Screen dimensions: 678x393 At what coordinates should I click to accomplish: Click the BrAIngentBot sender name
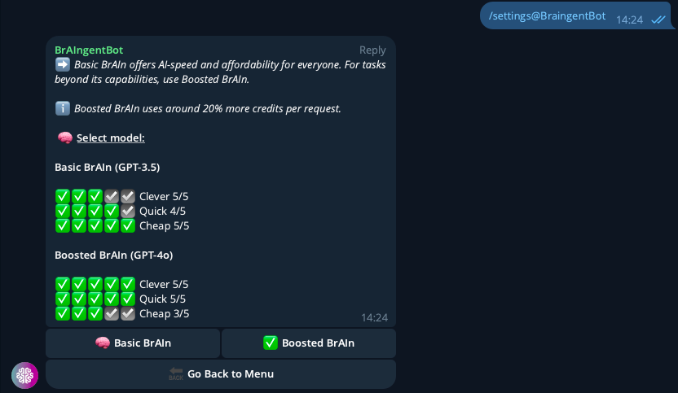tap(89, 50)
